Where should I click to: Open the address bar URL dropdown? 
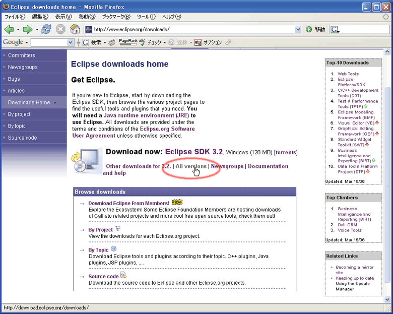(298, 29)
